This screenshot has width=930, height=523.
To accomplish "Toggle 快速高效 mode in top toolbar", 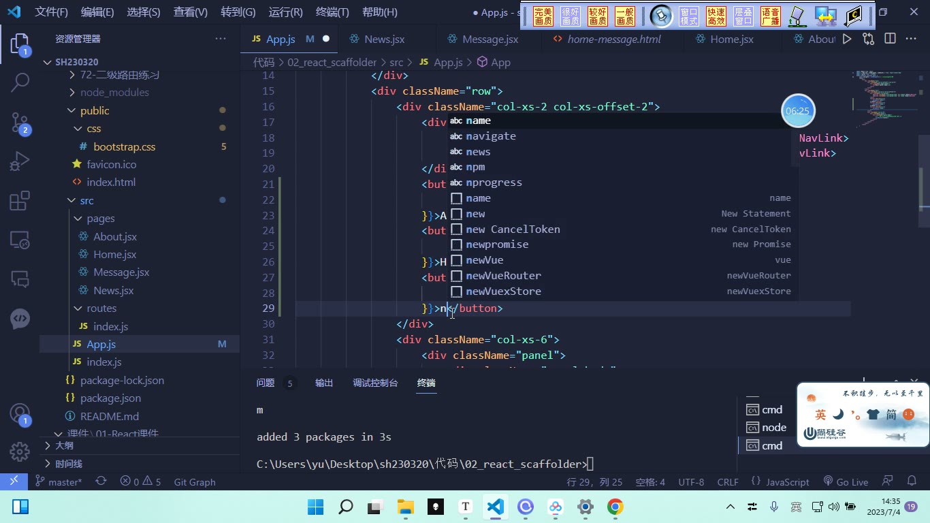I will pyautogui.click(x=716, y=16).
